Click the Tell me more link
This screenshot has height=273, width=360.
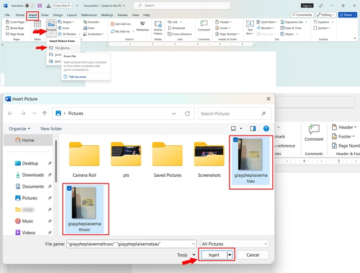coord(77,77)
